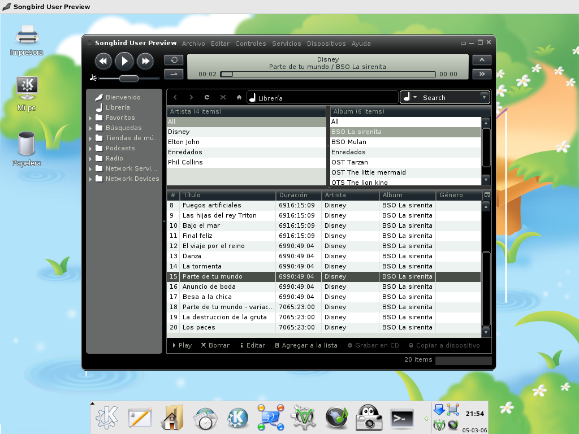Toggle the shuffle arrow button
The image size is (579, 434).
174,74
